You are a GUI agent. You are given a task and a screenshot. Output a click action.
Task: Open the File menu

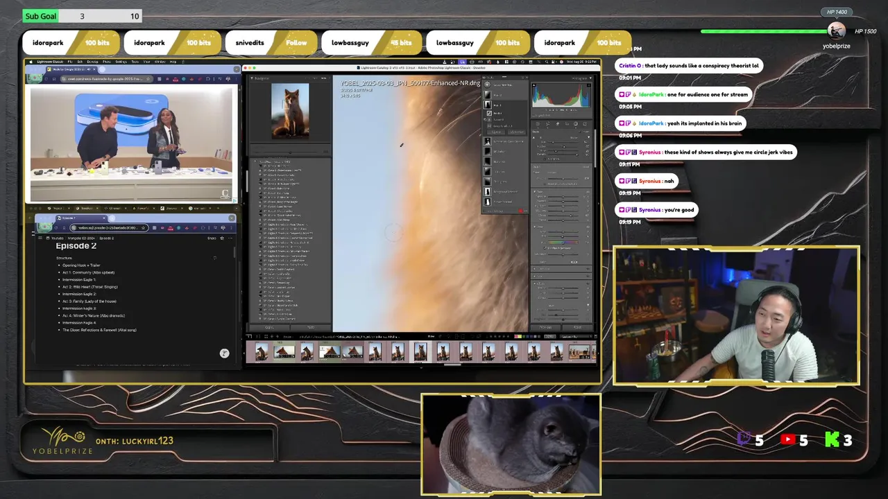70,62
